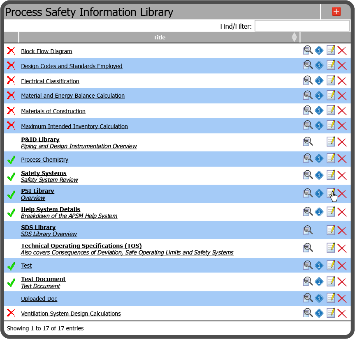355x339 pixels.
Task: Open info icon for Electrical Classification row
Action: (319, 80)
